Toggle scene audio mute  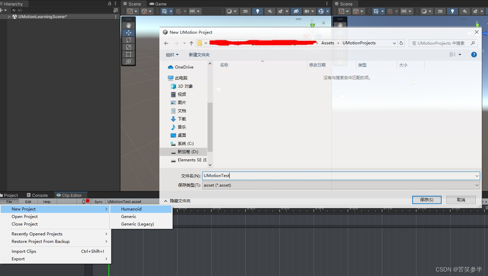[270, 11]
